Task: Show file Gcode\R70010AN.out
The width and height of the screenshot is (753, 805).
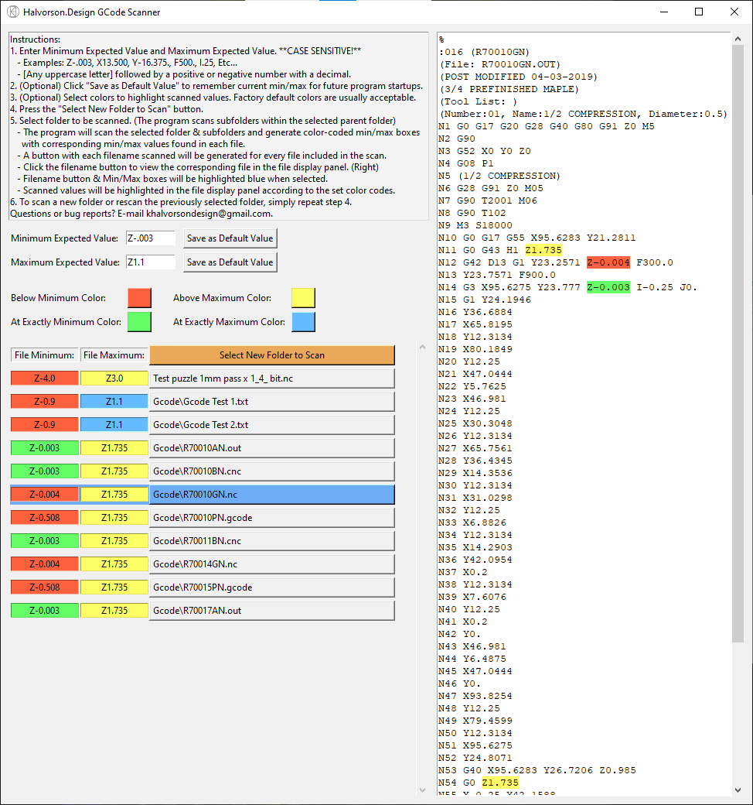Action: pos(271,448)
